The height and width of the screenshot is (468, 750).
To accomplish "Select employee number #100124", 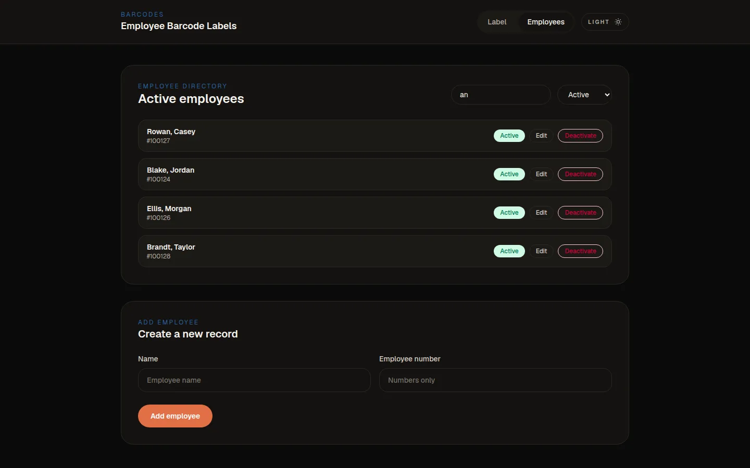I will (x=158, y=179).
